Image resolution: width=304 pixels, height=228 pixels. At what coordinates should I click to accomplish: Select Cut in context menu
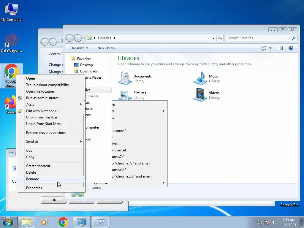(50, 151)
